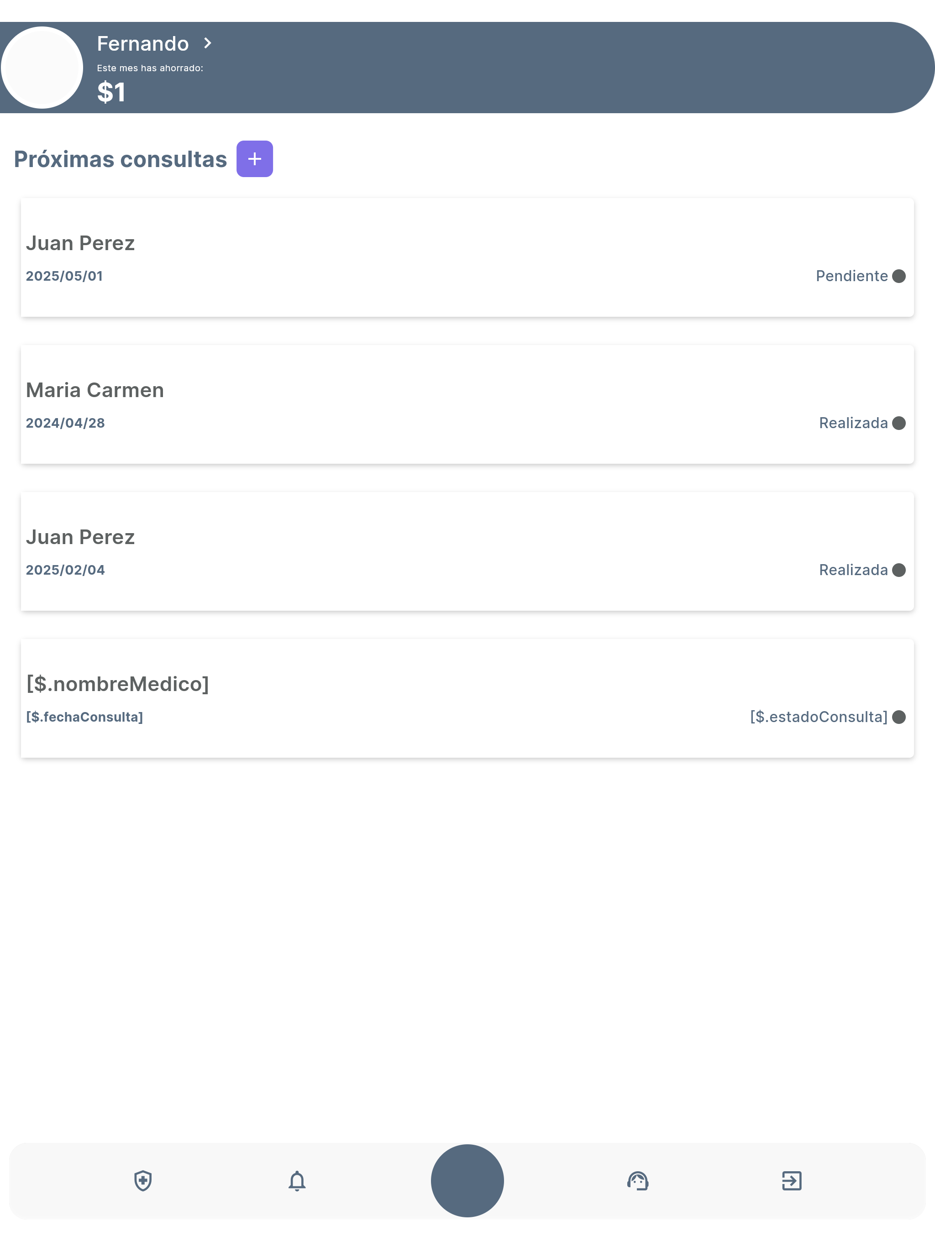
Task: Select the [$.nombreMedico] placeholder card
Action: pos(467,698)
